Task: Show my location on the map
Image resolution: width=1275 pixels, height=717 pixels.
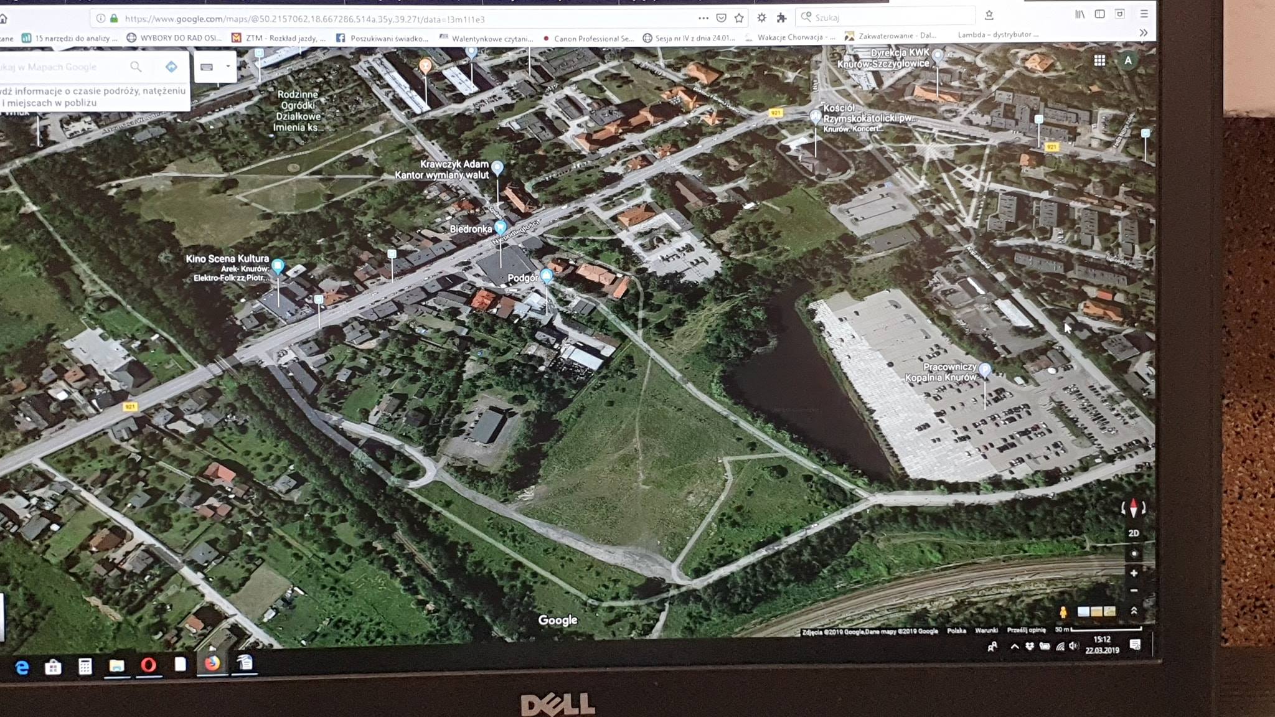Action: [x=1134, y=553]
